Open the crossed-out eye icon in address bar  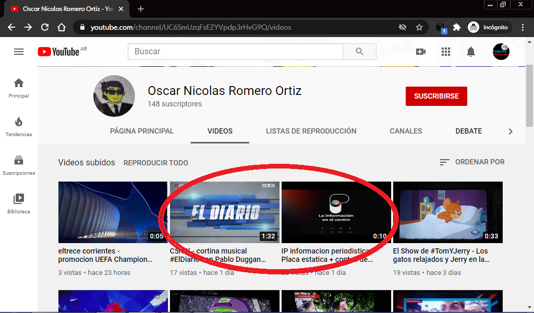point(403,27)
